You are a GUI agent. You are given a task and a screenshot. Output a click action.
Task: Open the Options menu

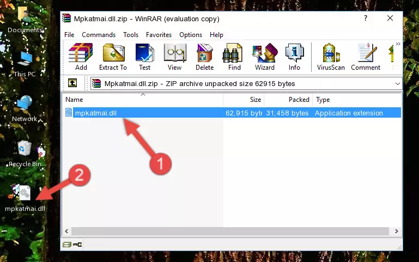point(191,35)
